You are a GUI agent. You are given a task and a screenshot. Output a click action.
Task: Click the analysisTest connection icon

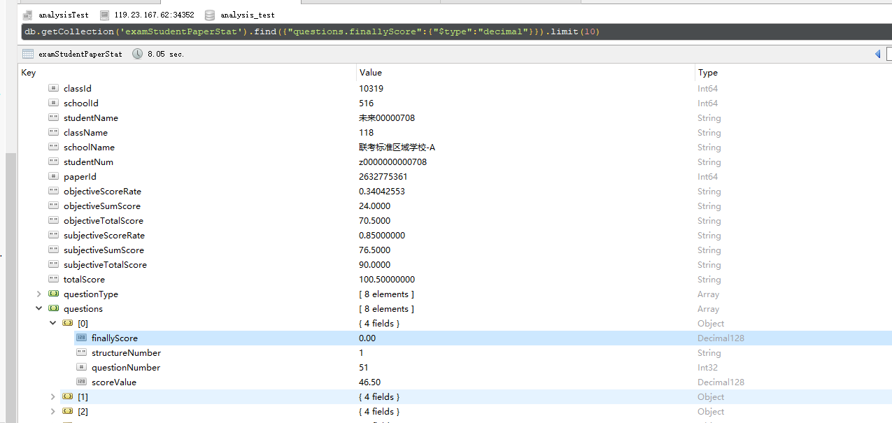point(27,14)
